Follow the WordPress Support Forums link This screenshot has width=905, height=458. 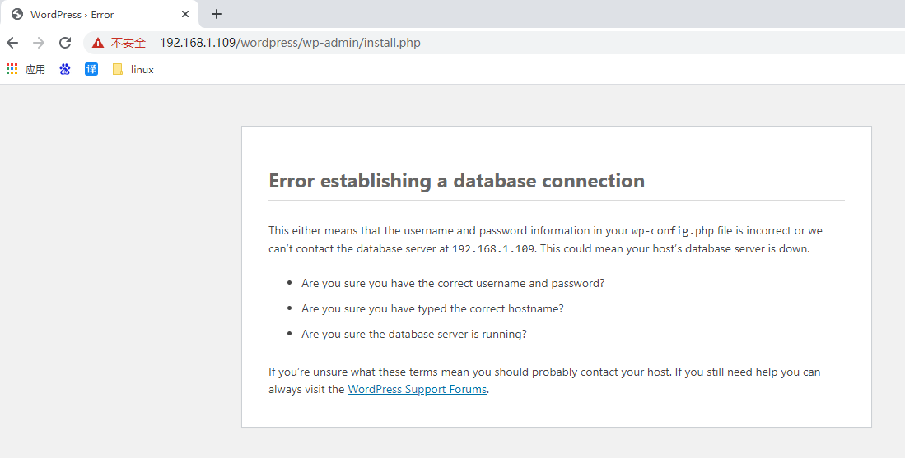418,390
